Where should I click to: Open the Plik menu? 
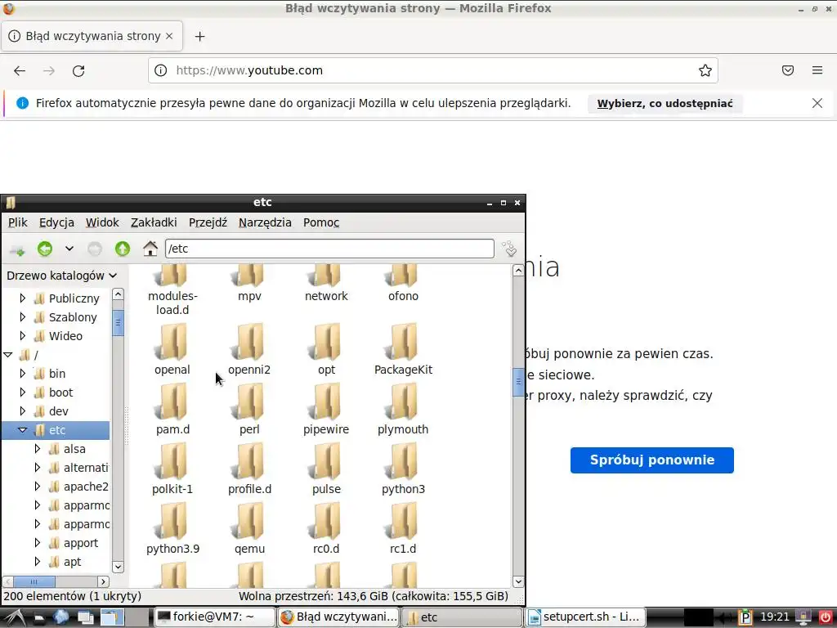point(18,222)
